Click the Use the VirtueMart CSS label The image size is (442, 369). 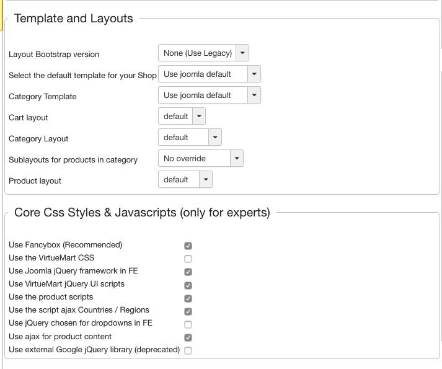tap(51, 258)
